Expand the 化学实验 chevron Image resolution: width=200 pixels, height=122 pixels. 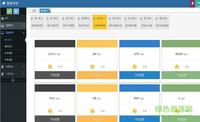tap(24, 74)
